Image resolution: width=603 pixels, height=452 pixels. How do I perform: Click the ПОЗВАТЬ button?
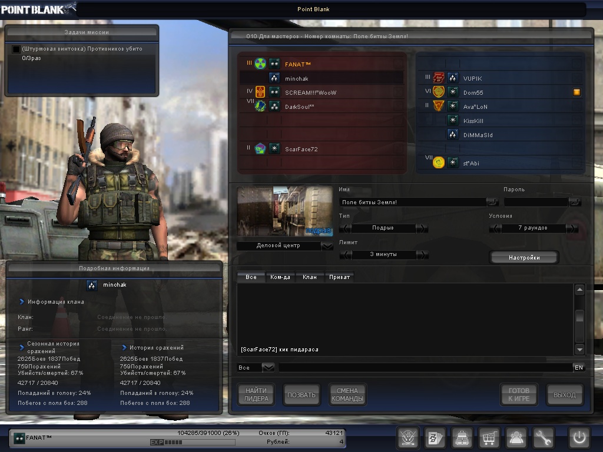(301, 395)
